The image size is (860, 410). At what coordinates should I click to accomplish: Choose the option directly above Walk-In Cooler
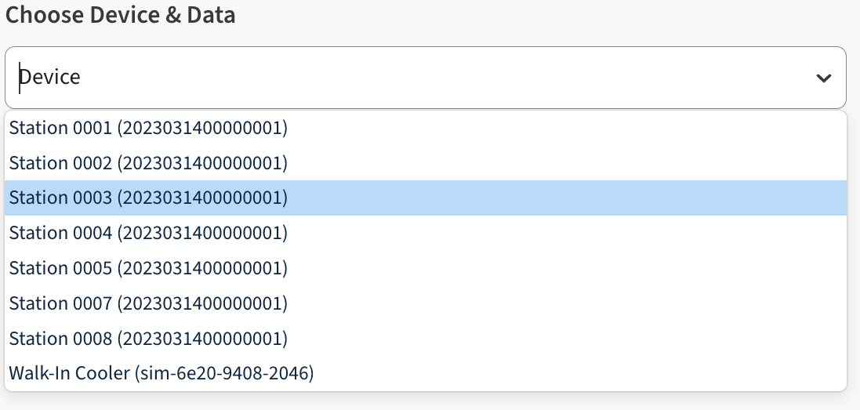click(148, 338)
